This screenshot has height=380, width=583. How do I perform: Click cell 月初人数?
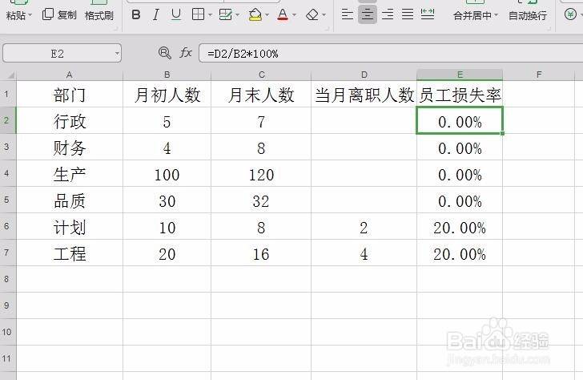click(x=167, y=94)
